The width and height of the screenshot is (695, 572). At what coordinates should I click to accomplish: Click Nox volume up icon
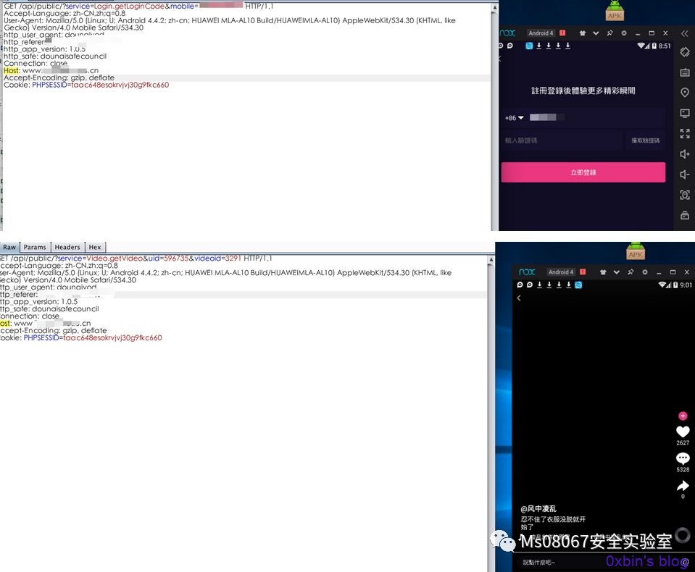point(685,154)
